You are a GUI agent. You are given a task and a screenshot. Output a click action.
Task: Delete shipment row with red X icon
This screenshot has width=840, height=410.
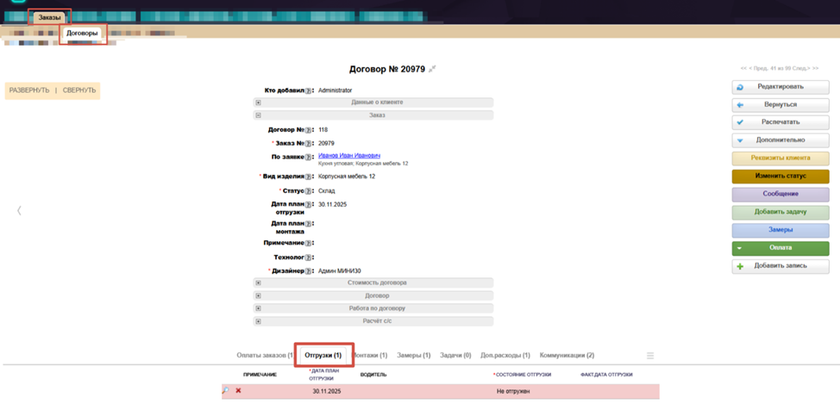point(239,391)
